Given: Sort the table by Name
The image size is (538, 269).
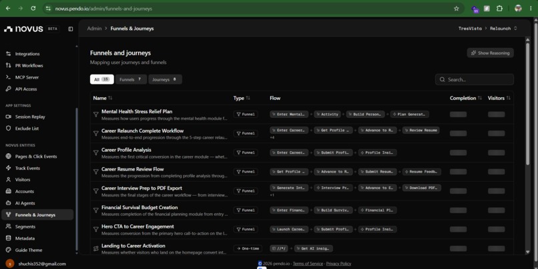Looking at the screenshot, I should 102,98.
